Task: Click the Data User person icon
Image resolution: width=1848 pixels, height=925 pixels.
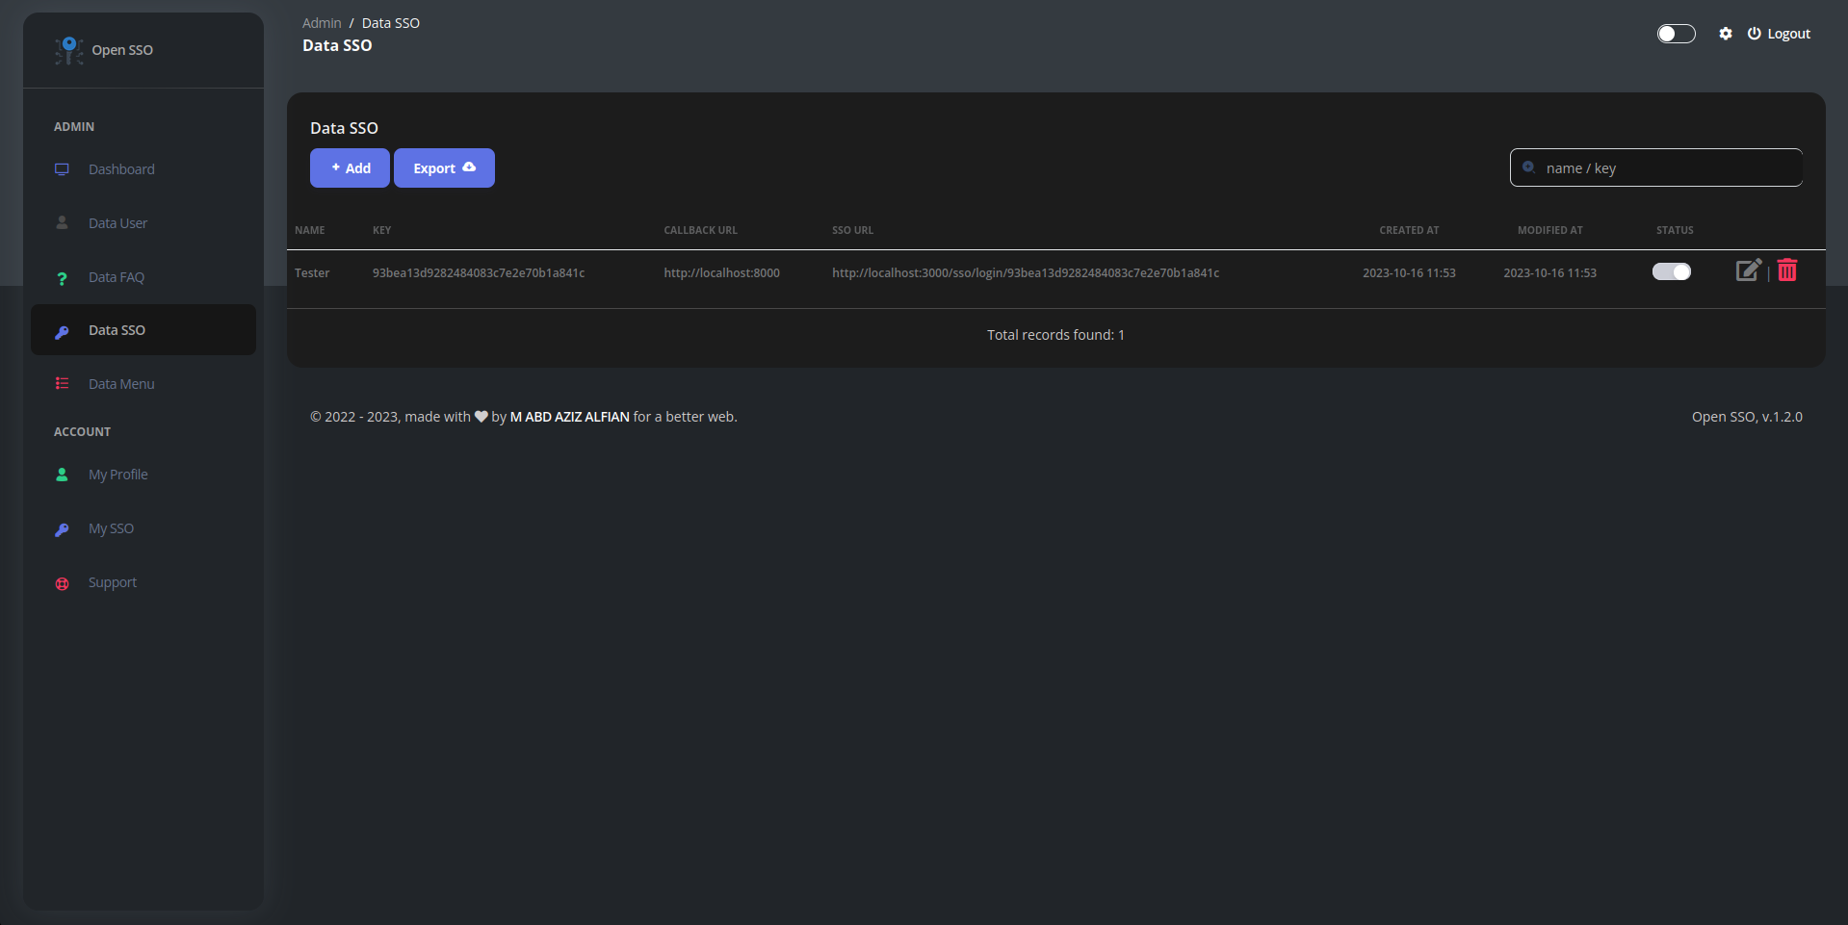Action: (63, 222)
